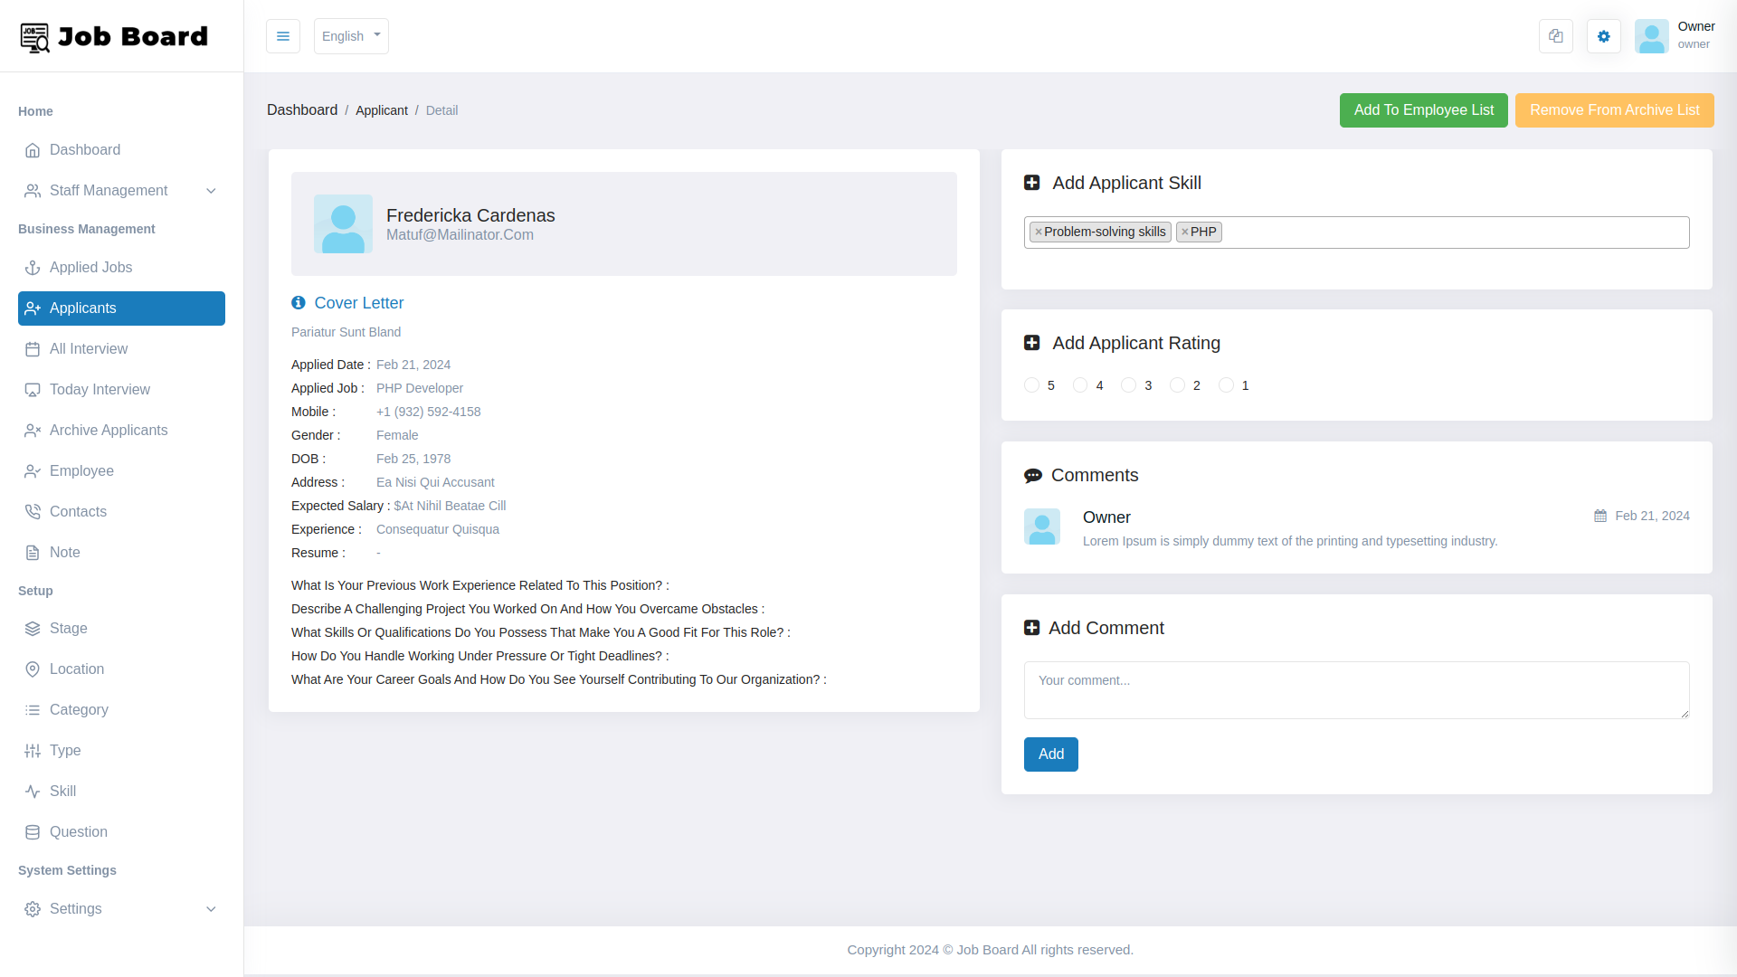Select the rating 1 radio button
This screenshot has width=1737, height=977.
[x=1227, y=384]
